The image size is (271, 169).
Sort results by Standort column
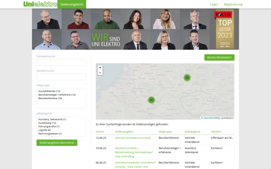point(216,132)
